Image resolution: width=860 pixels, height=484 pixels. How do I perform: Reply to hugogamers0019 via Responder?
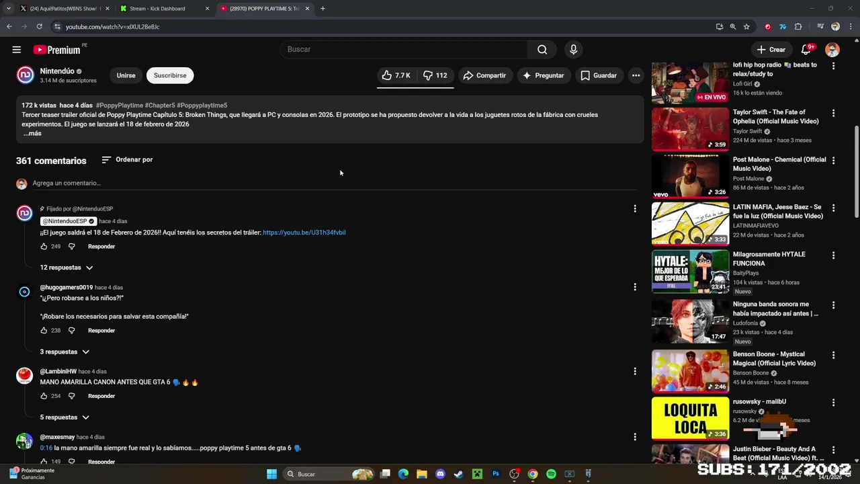point(101,331)
